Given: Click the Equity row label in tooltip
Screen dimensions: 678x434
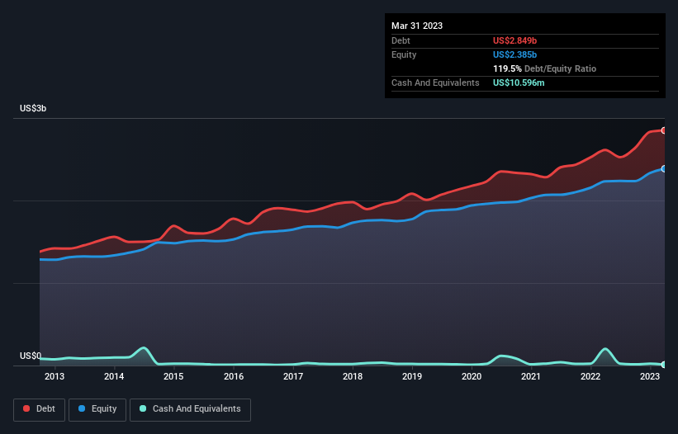Looking at the screenshot, I should pyautogui.click(x=404, y=54).
